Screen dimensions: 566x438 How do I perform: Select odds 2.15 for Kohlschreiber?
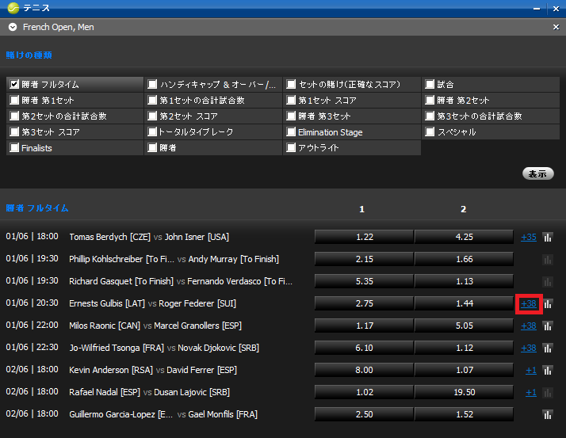pyautogui.click(x=364, y=260)
